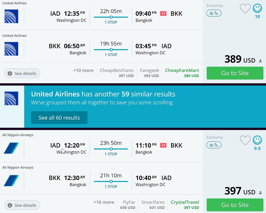
Task: Click the baggage amenities icon for United flight
Action: (x=214, y=13)
